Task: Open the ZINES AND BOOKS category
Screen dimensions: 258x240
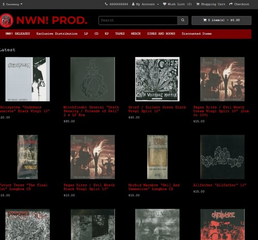Action: tap(161, 33)
